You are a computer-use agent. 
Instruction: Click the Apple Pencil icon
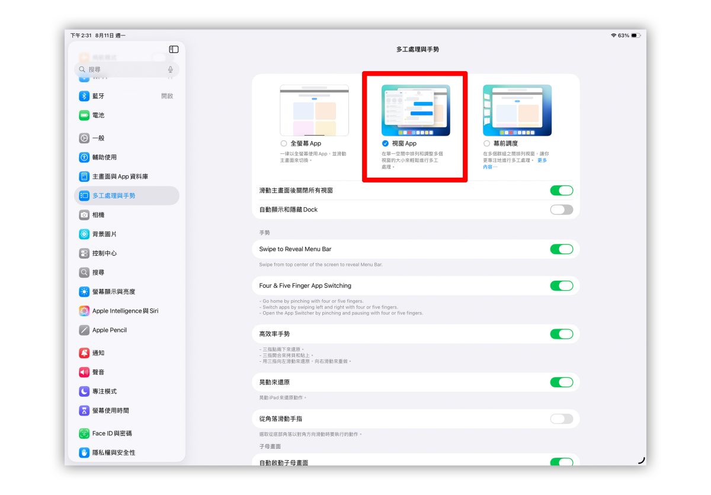tap(84, 330)
